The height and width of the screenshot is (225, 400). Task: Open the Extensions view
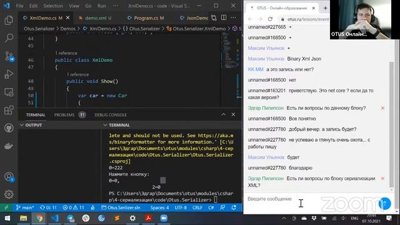9,110
